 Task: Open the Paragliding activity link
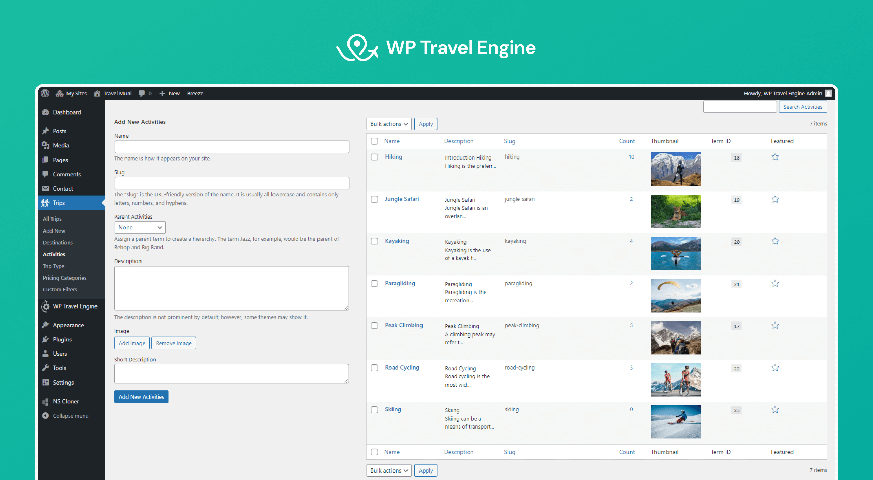pyautogui.click(x=400, y=283)
